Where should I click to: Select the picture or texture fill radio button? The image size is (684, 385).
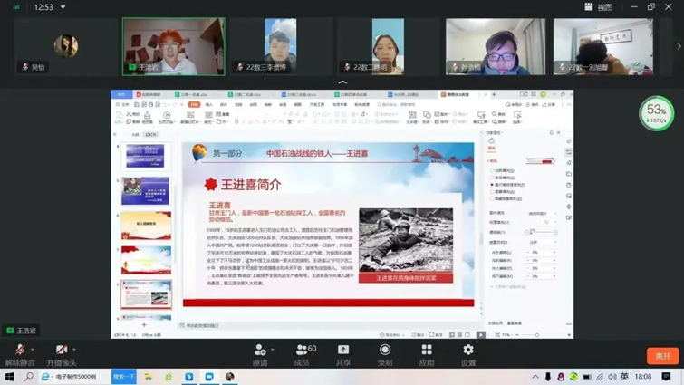(x=492, y=185)
